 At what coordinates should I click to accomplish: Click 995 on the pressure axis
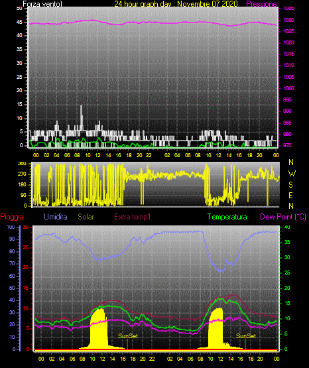(x=287, y=99)
